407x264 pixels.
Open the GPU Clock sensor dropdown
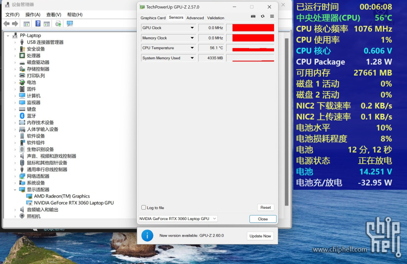point(192,28)
